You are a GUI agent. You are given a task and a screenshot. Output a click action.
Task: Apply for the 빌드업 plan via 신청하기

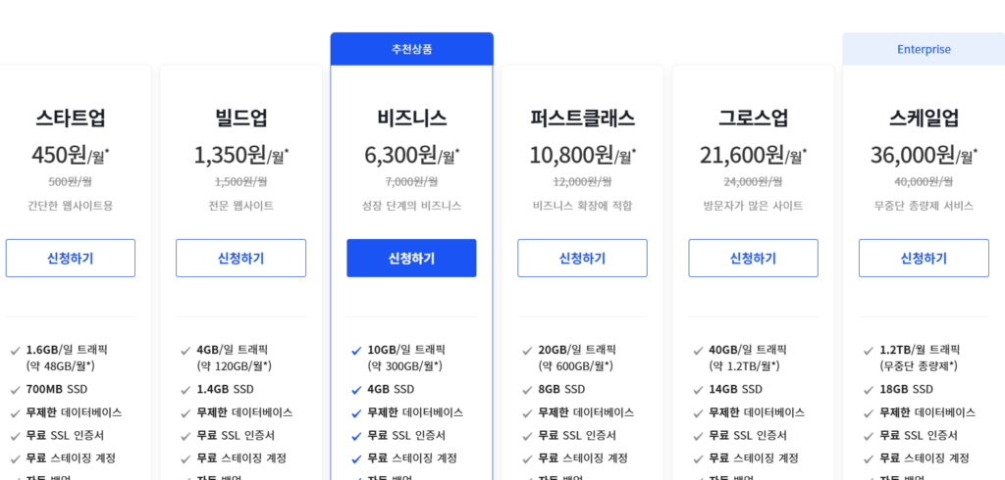tap(240, 259)
